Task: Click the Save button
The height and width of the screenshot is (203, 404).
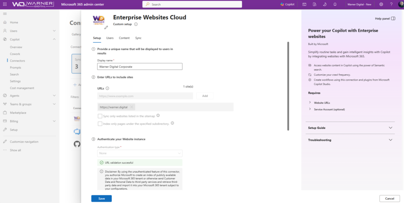Action: click(x=101, y=199)
